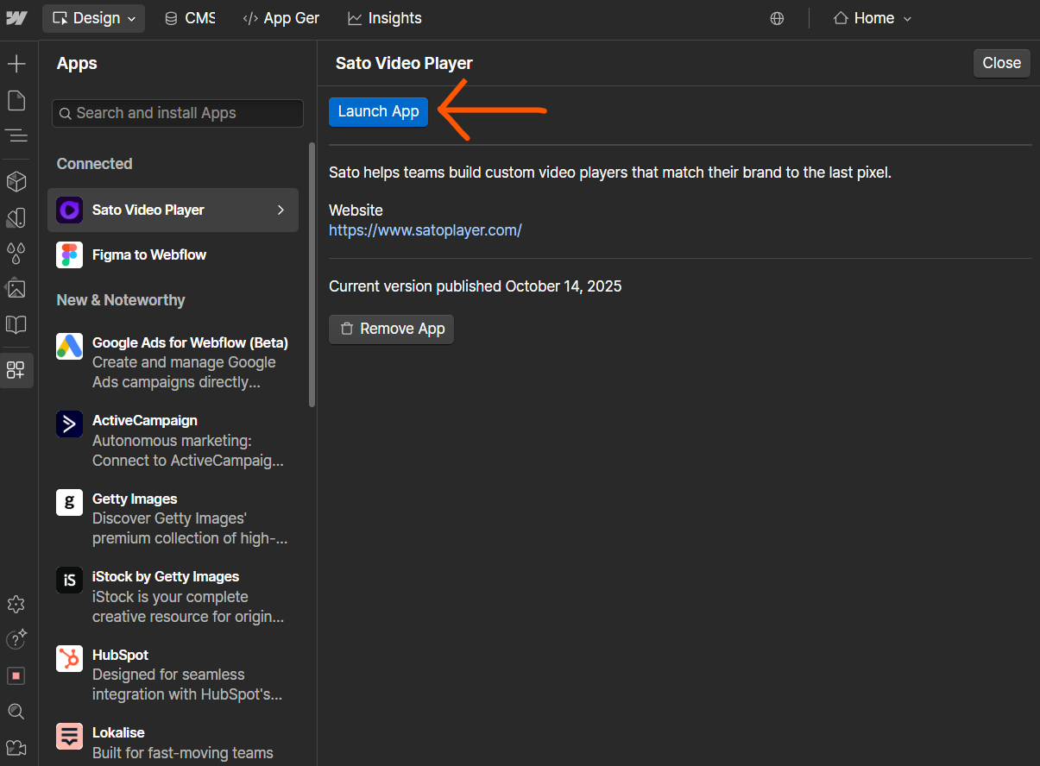This screenshot has height=766, width=1040.
Task: Click the Figma to Webflow icon
Action: coord(69,254)
